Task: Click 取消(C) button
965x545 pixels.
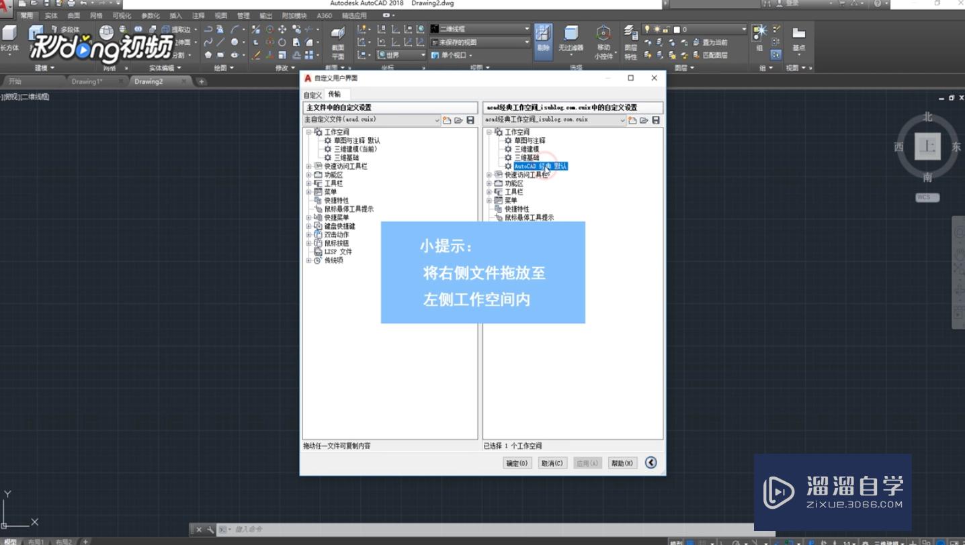Action: (552, 463)
